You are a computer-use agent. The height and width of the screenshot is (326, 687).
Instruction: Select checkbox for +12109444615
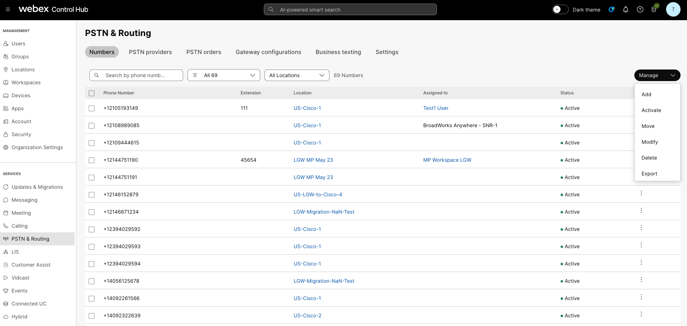click(x=92, y=143)
